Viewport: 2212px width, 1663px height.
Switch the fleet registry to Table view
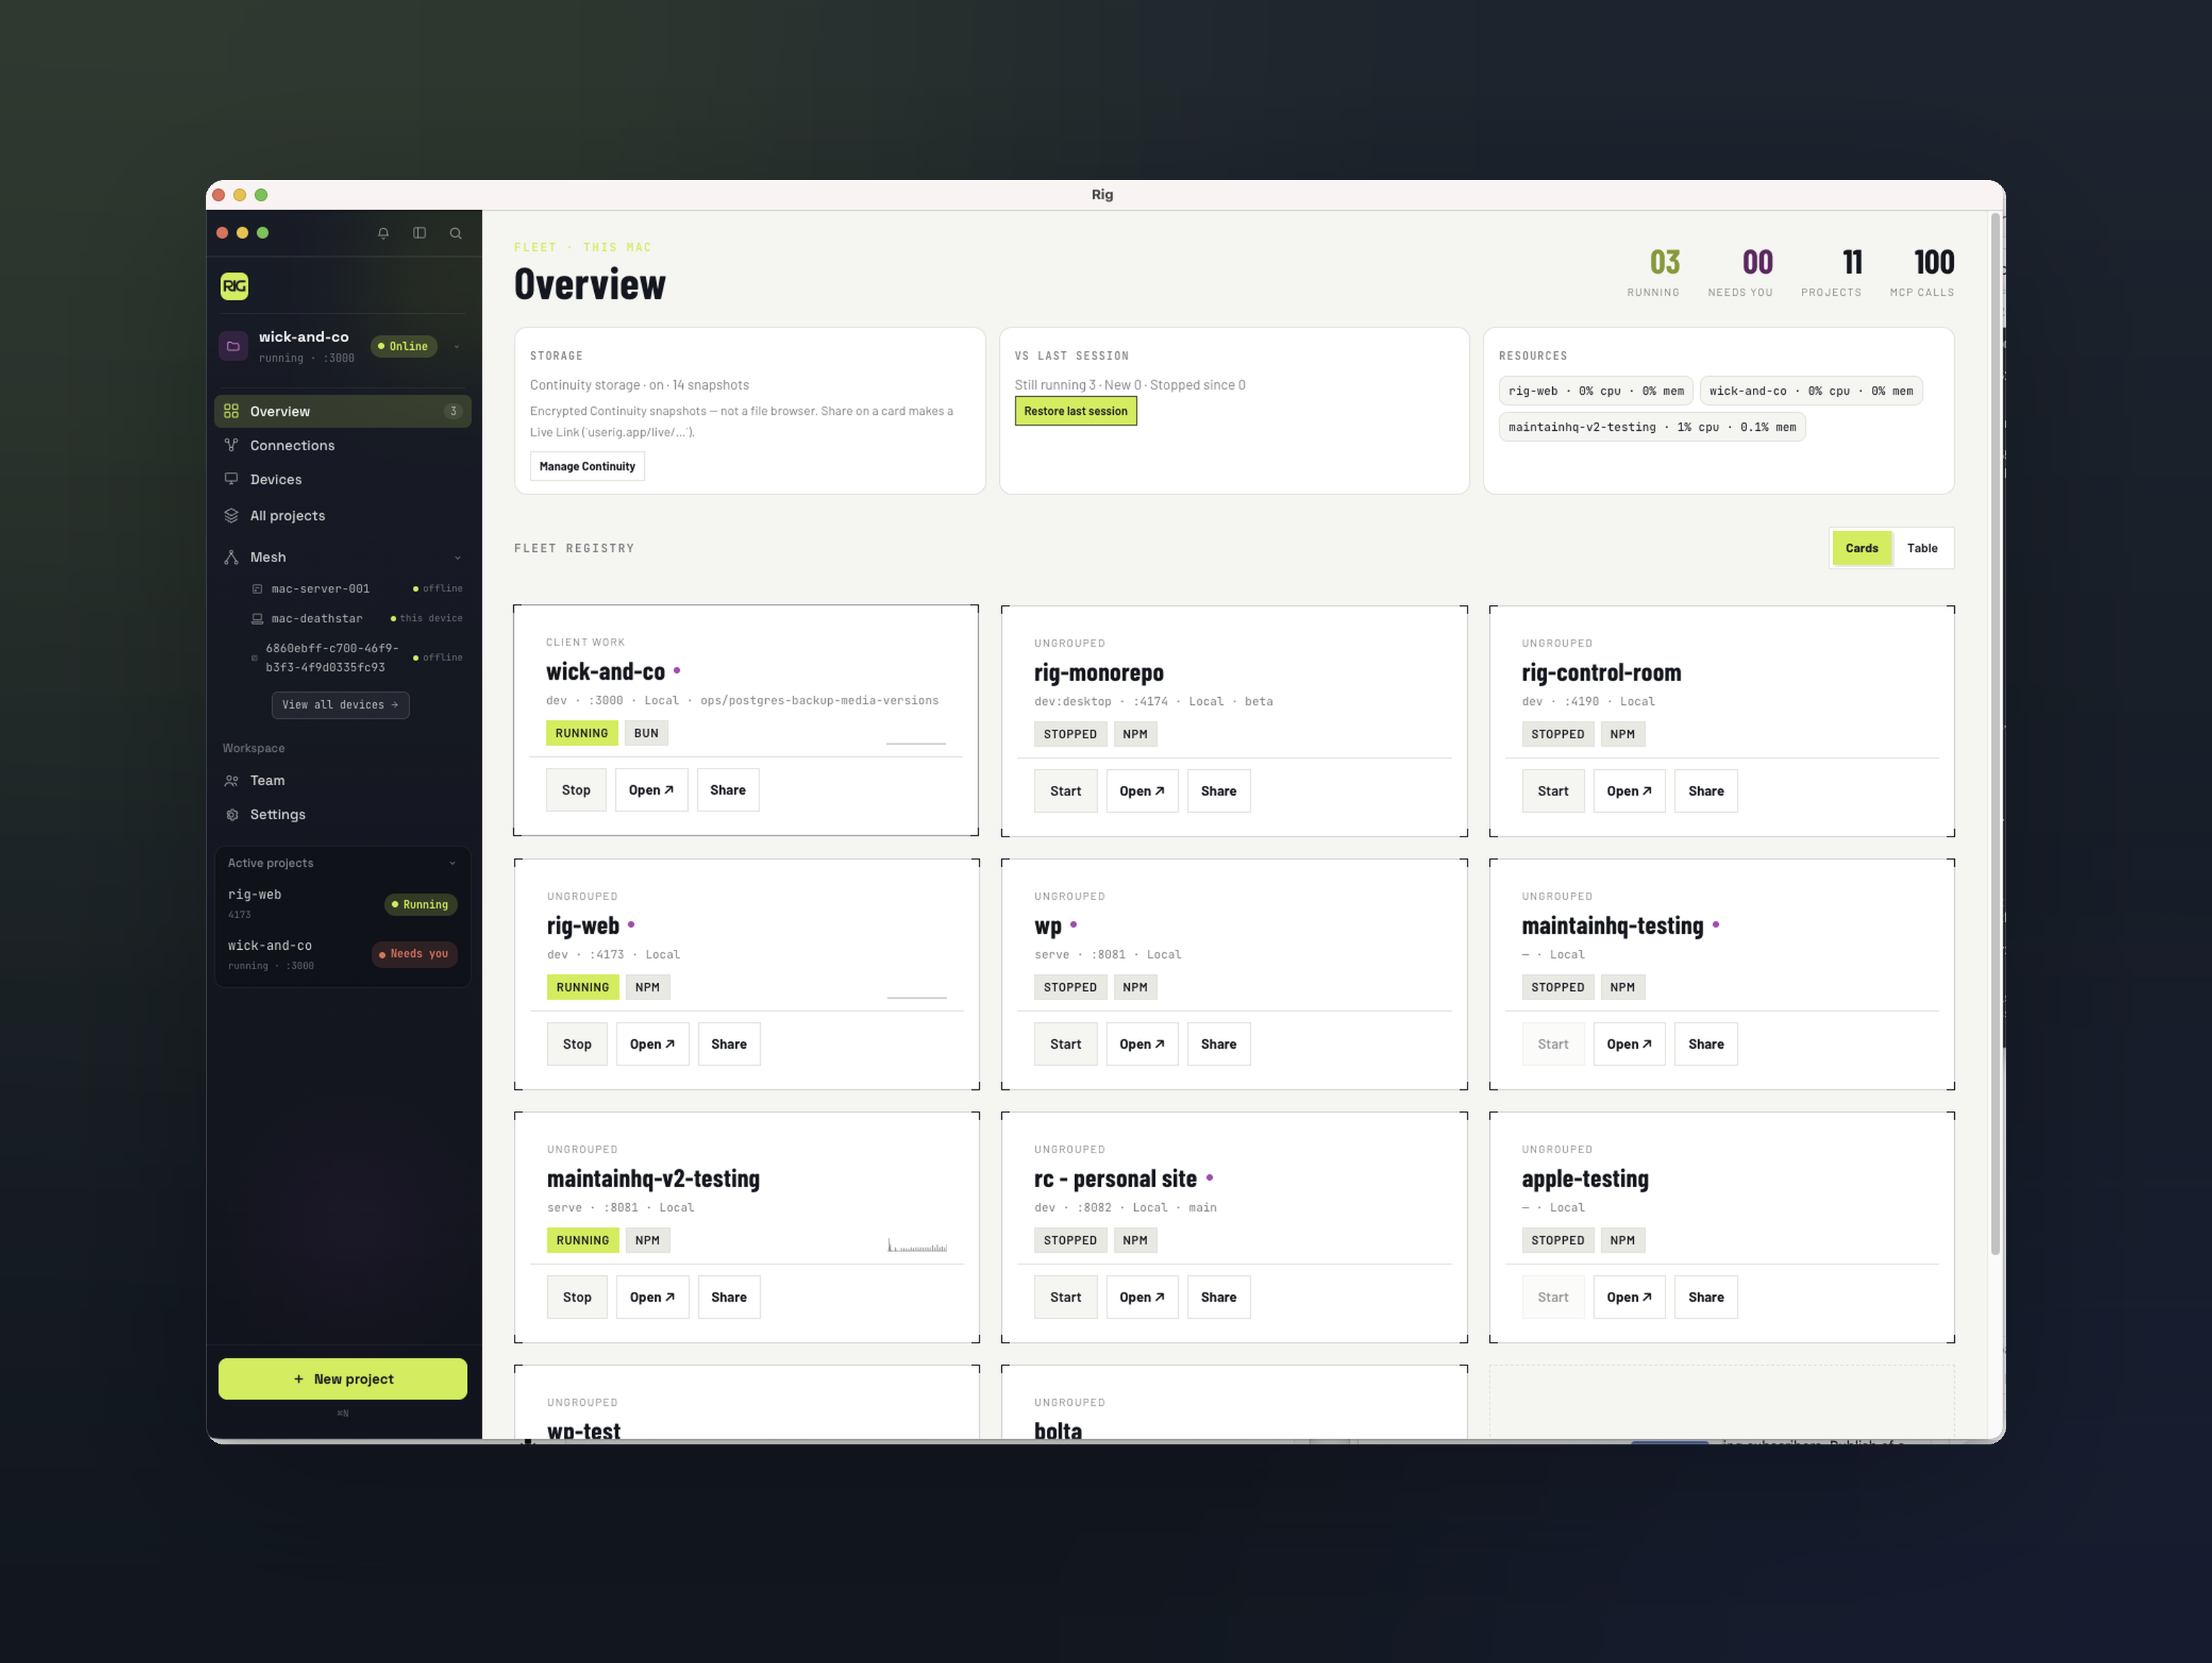pyautogui.click(x=1921, y=548)
